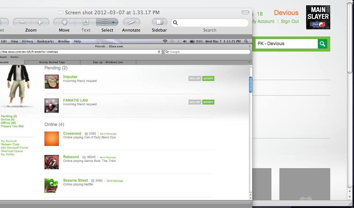The height and width of the screenshot is (208, 354).
Task: Click the Zoom in plus button
Action: click(x=40, y=22)
